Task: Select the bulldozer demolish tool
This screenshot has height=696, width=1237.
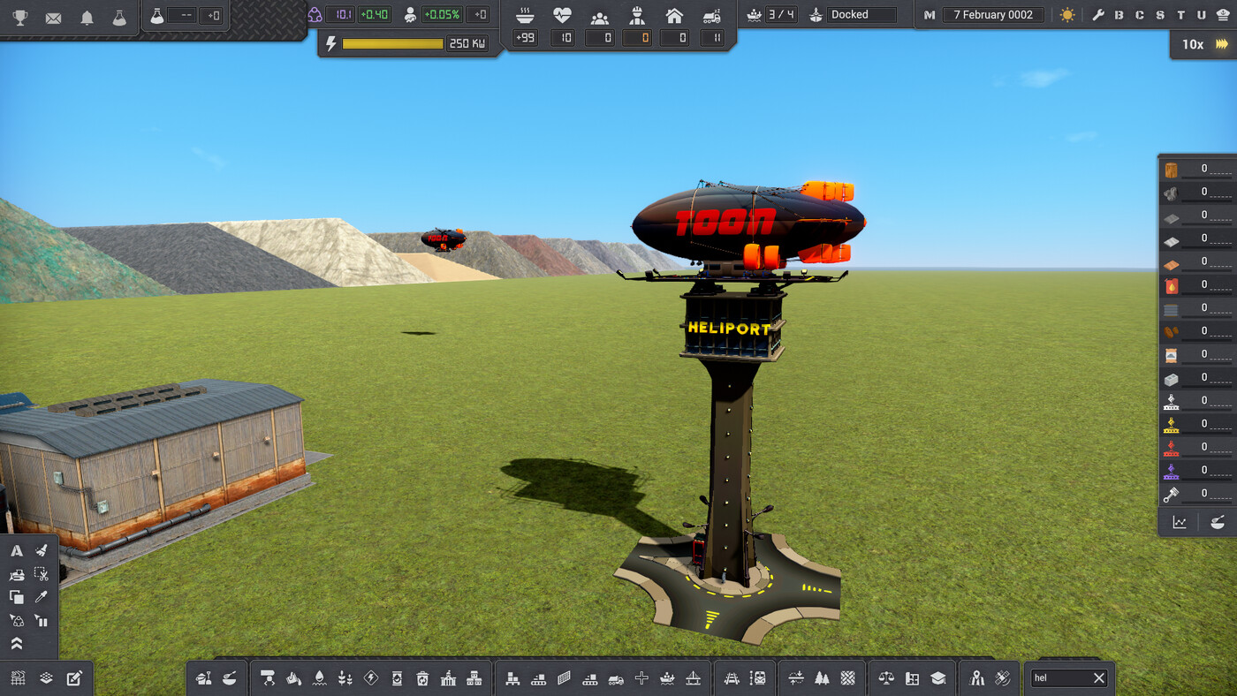Action: 17,574
